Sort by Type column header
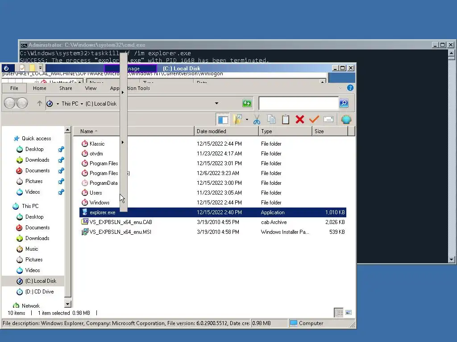Screen dimensions: 457x342 [x=285, y=131]
